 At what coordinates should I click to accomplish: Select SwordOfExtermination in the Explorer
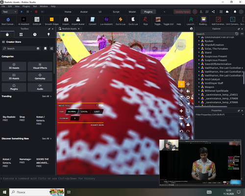pos(218,64)
